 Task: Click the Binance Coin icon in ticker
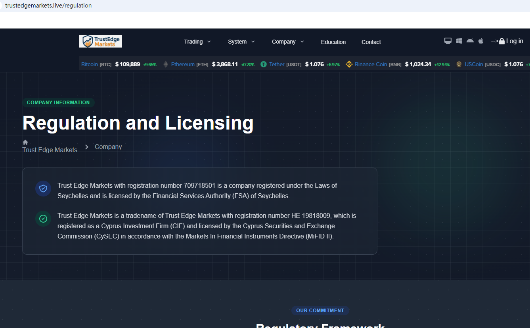click(349, 64)
